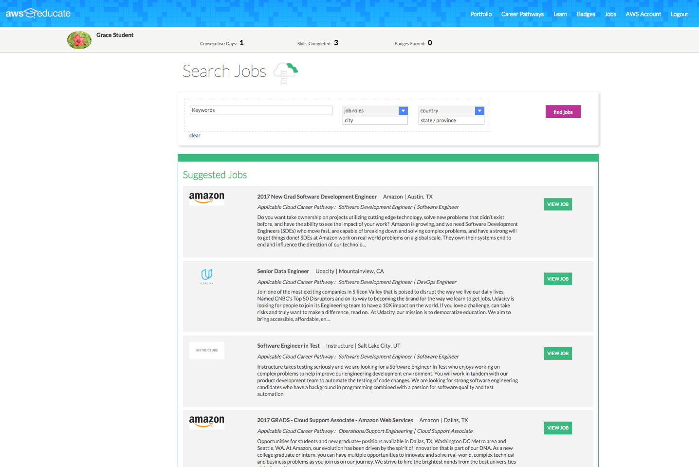
Task: Click into the city field
Action: coord(375,121)
